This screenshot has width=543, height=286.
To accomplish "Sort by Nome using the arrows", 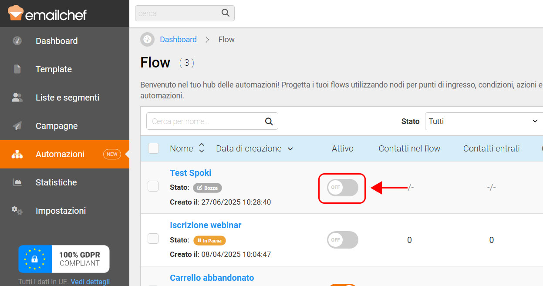I will [x=202, y=148].
